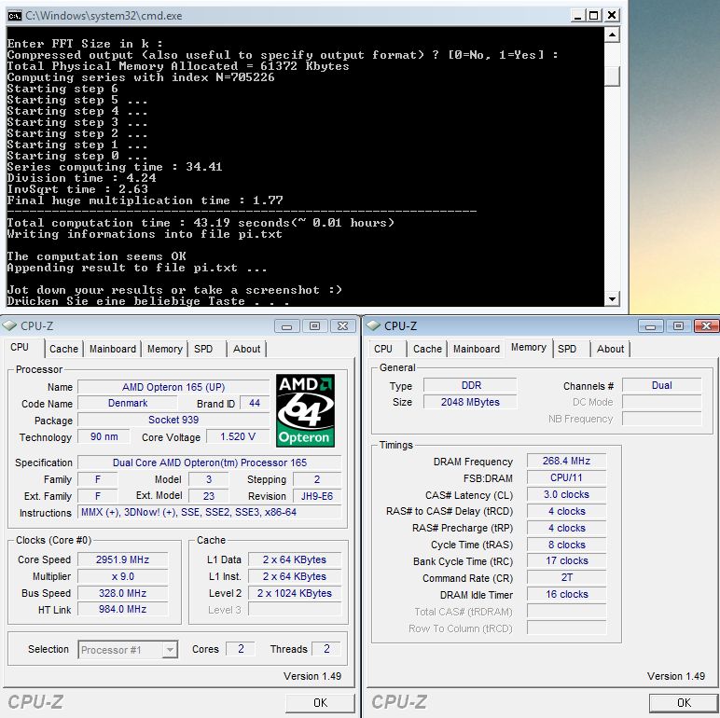Image resolution: width=720 pixels, height=718 pixels.
Task: Click the processor Name field AMD Opteron 165
Action: [173, 387]
